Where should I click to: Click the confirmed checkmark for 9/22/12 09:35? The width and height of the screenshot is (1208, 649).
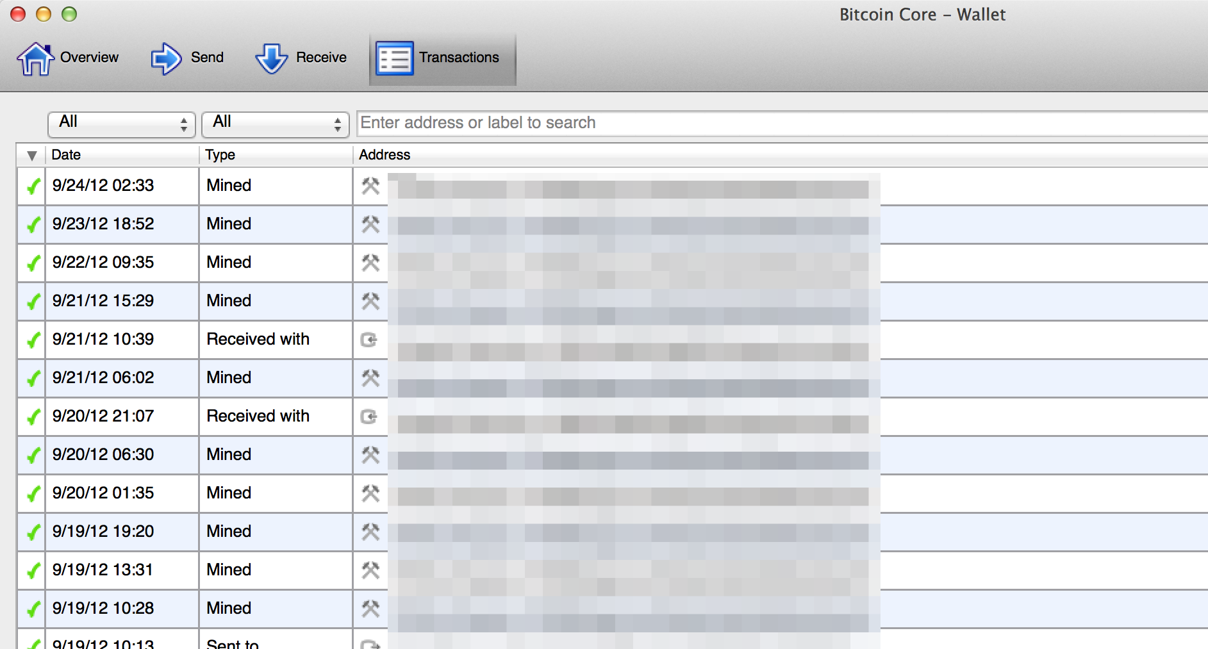pos(33,263)
